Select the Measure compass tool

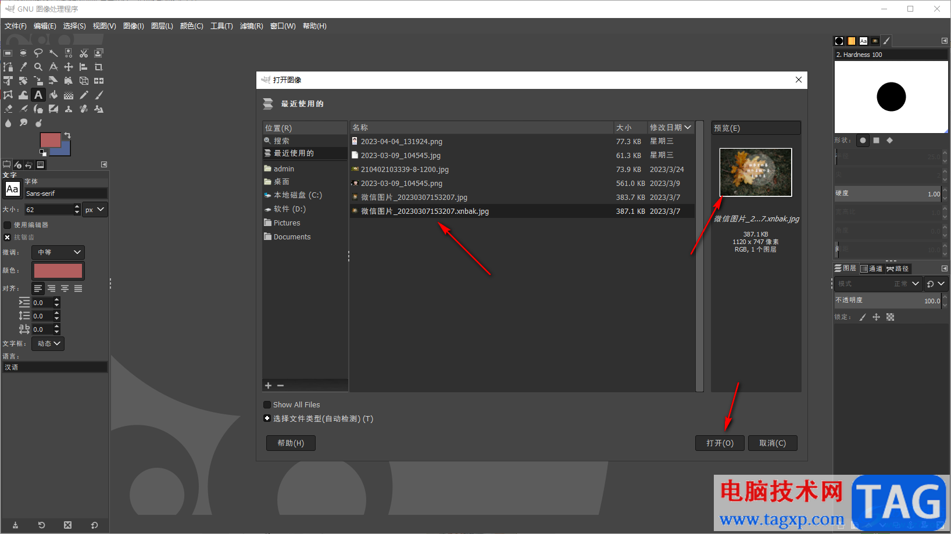(x=53, y=67)
